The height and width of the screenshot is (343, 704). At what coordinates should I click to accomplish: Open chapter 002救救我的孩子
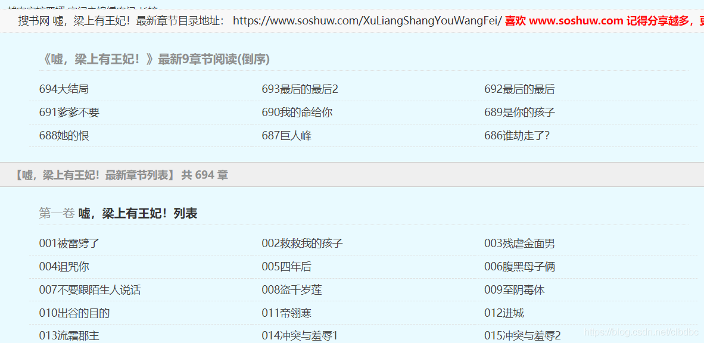[x=302, y=244]
